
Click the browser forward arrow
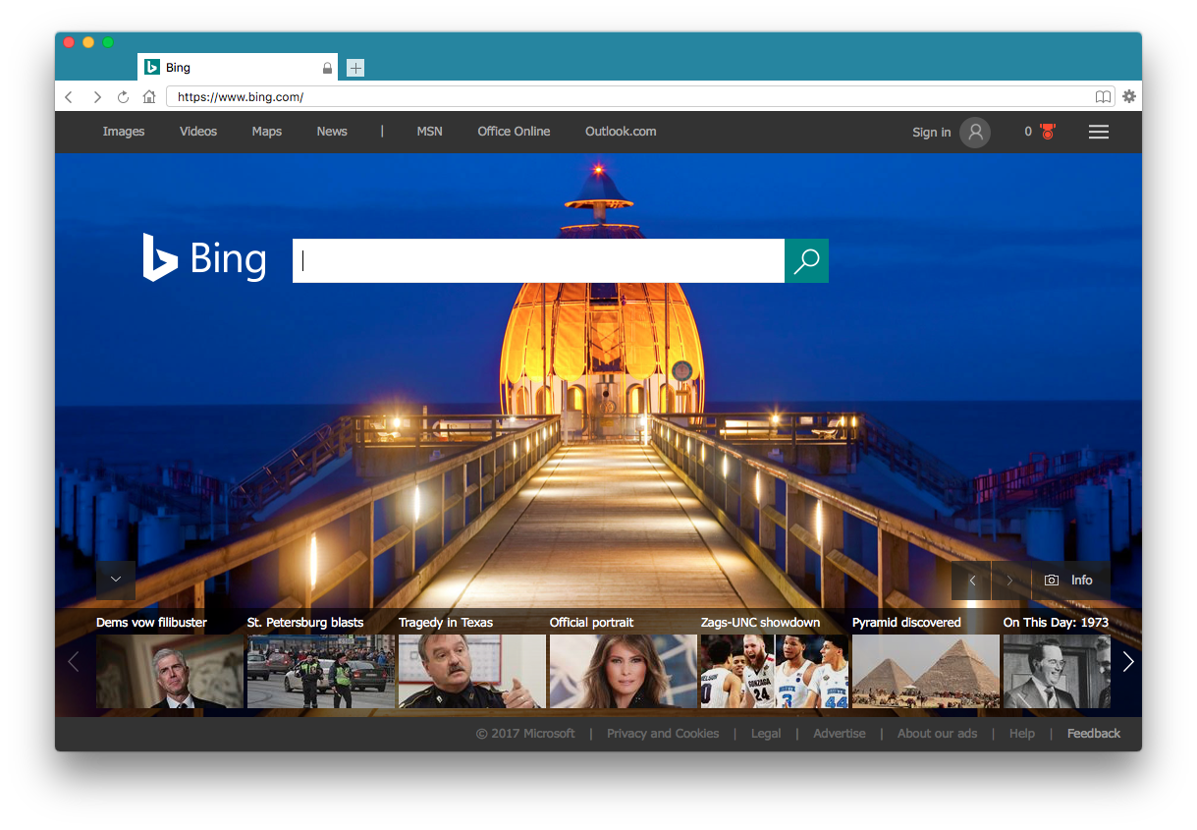coord(96,96)
